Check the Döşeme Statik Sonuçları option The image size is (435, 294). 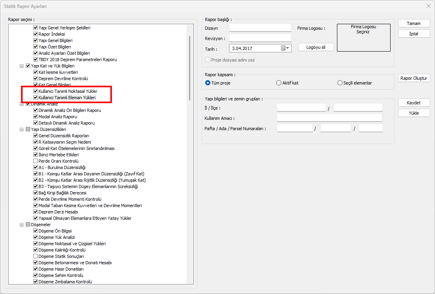pos(35,256)
